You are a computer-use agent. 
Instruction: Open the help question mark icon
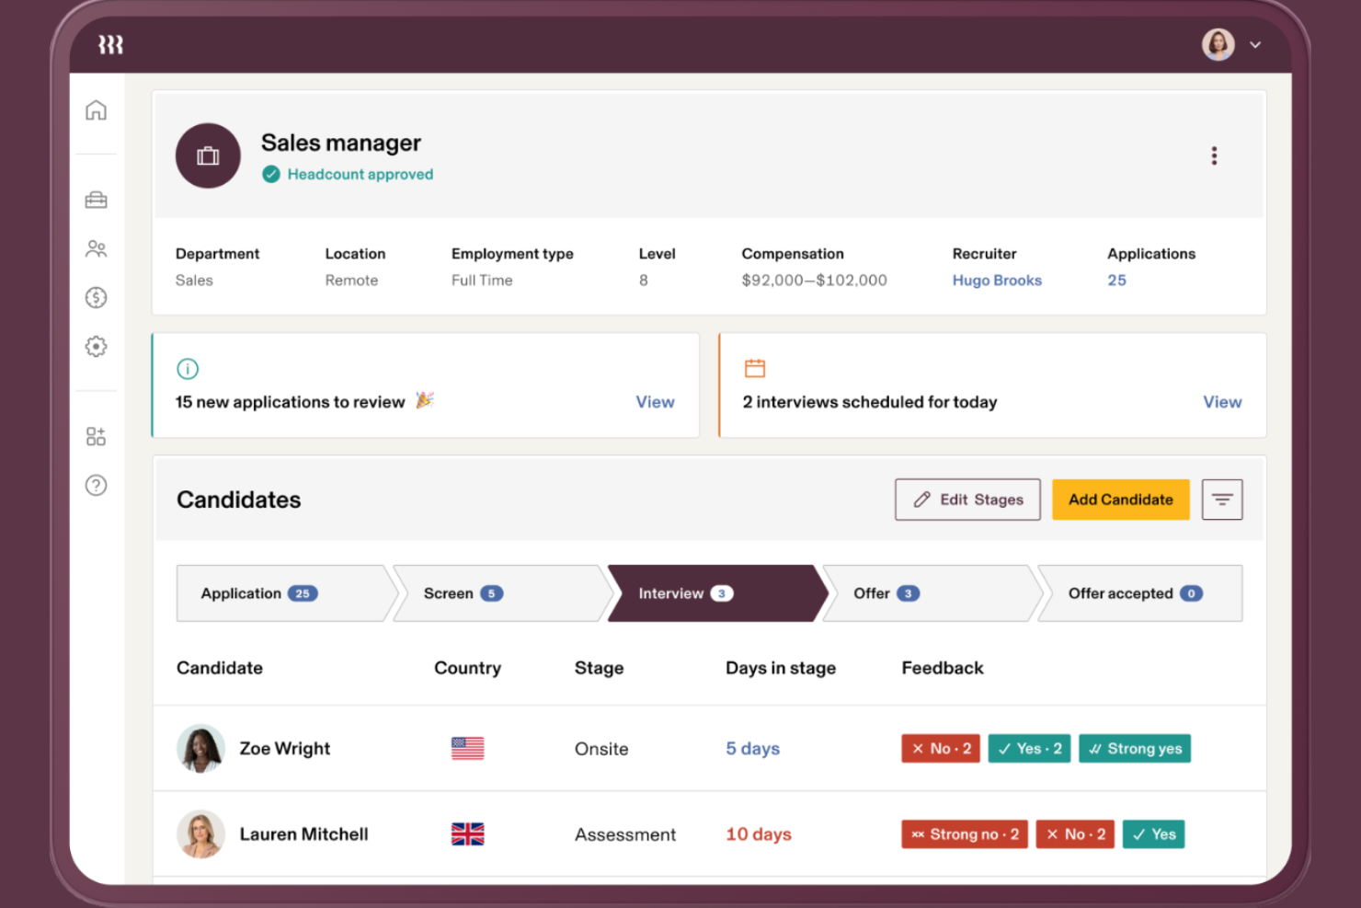click(96, 485)
